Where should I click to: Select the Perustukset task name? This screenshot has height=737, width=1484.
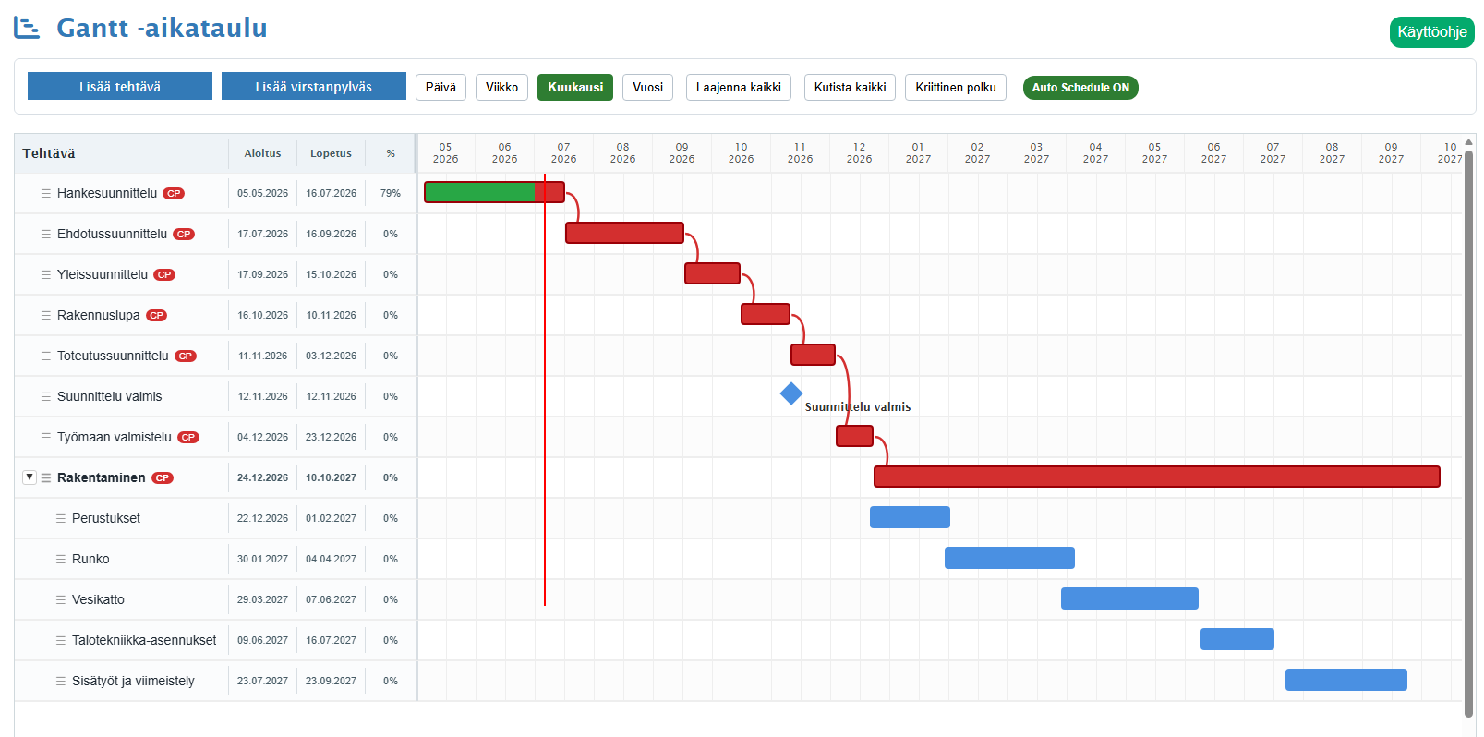[106, 518]
